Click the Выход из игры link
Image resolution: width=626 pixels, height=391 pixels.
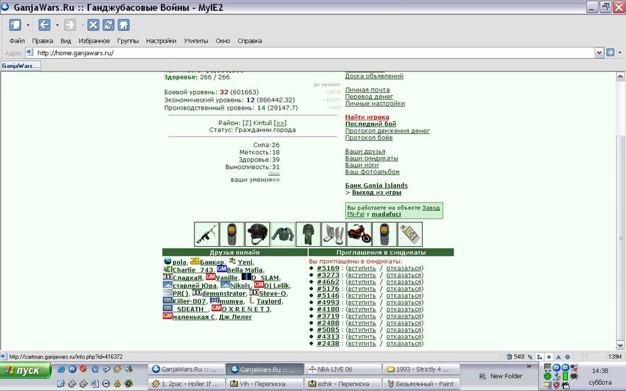(x=376, y=192)
